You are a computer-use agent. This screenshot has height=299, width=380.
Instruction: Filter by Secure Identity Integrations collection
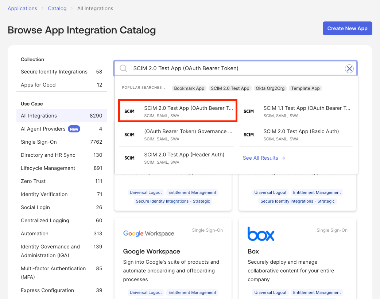[62, 72]
